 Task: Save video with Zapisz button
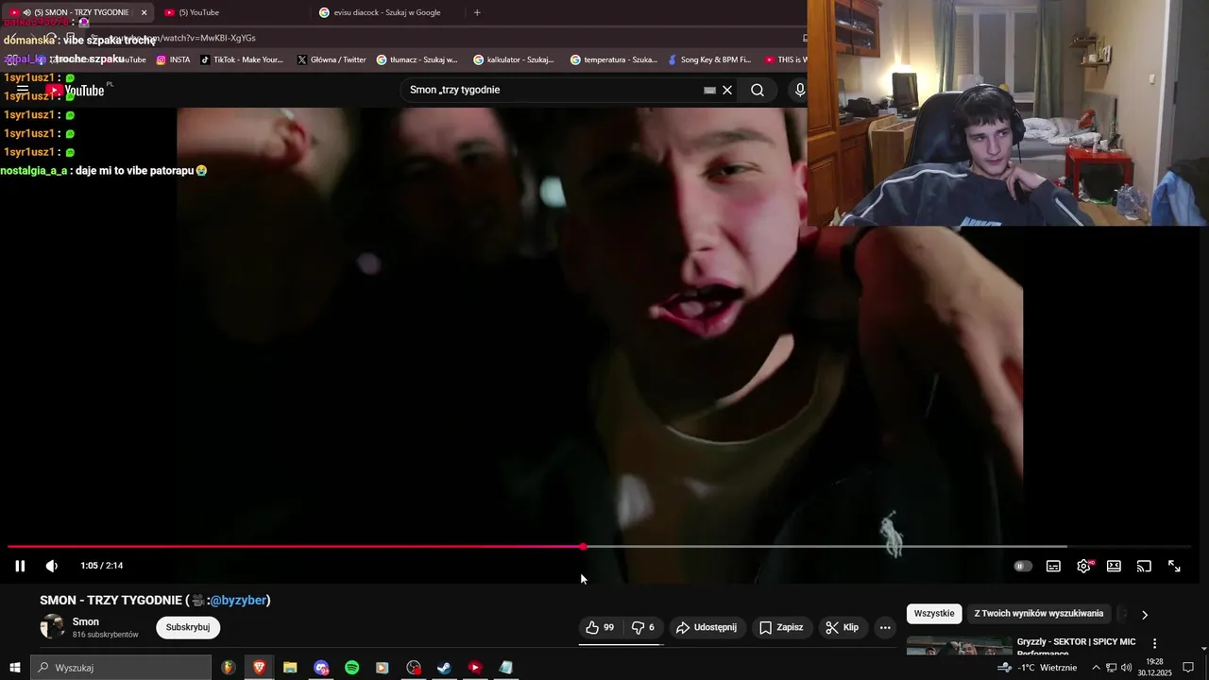point(781,627)
